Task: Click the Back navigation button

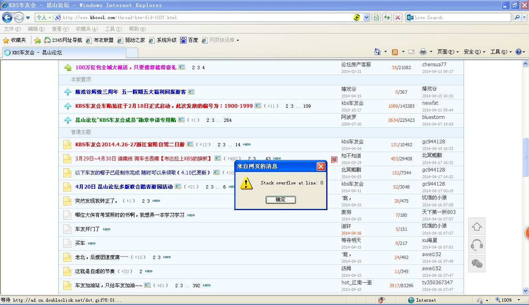Action: (x=7, y=17)
